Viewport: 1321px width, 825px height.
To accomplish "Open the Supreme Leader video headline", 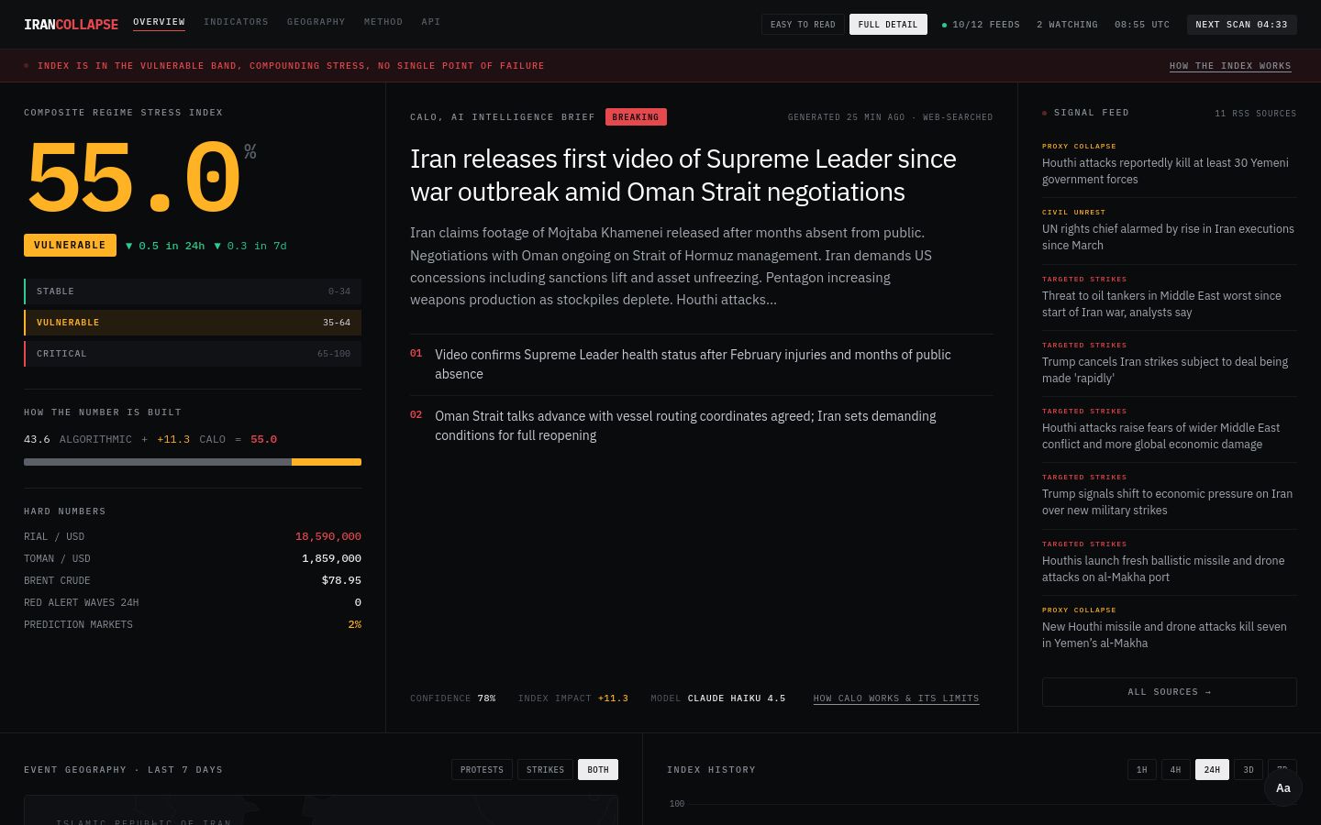I will [x=683, y=175].
